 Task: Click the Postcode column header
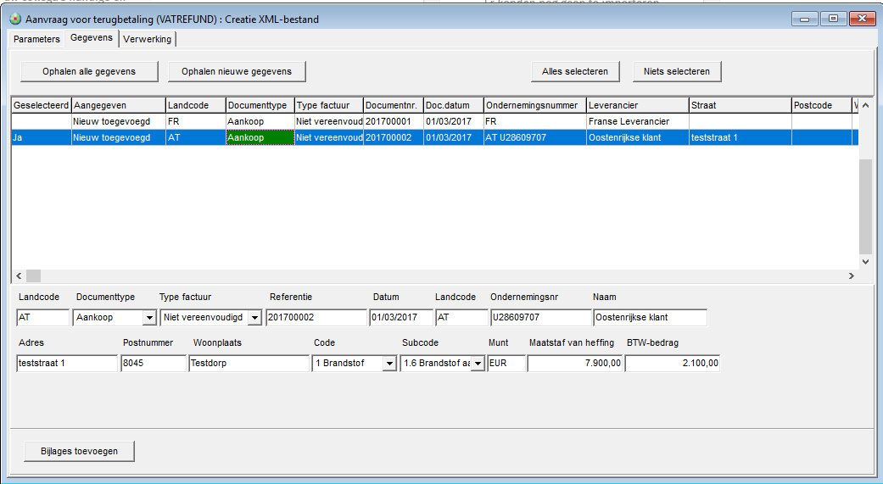tap(822, 105)
